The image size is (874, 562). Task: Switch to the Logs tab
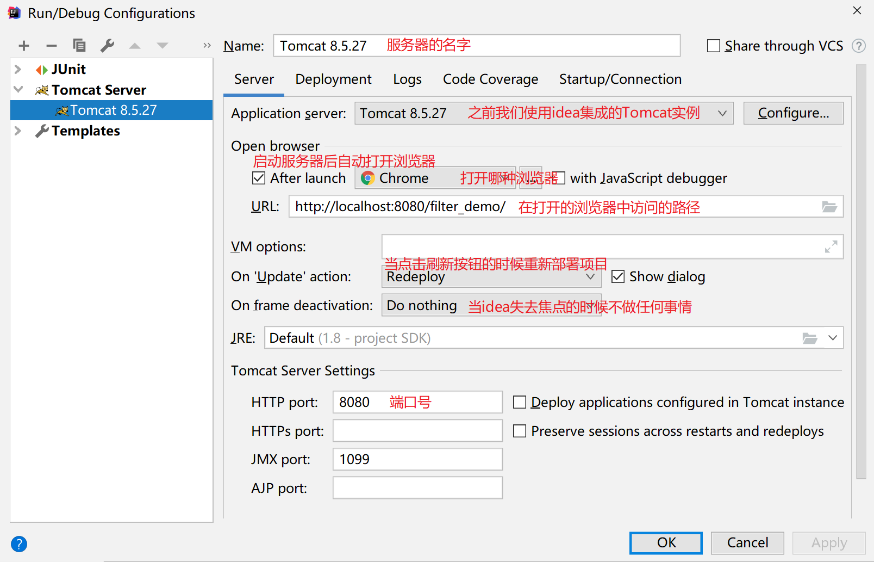coord(407,79)
